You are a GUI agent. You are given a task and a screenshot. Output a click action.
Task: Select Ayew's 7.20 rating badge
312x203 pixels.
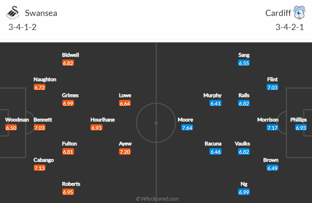[x=125, y=152]
